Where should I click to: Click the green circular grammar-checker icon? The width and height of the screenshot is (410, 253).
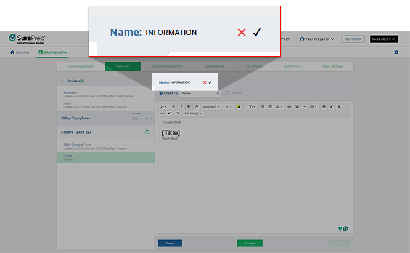pyautogui.click(x=346, y=228)
